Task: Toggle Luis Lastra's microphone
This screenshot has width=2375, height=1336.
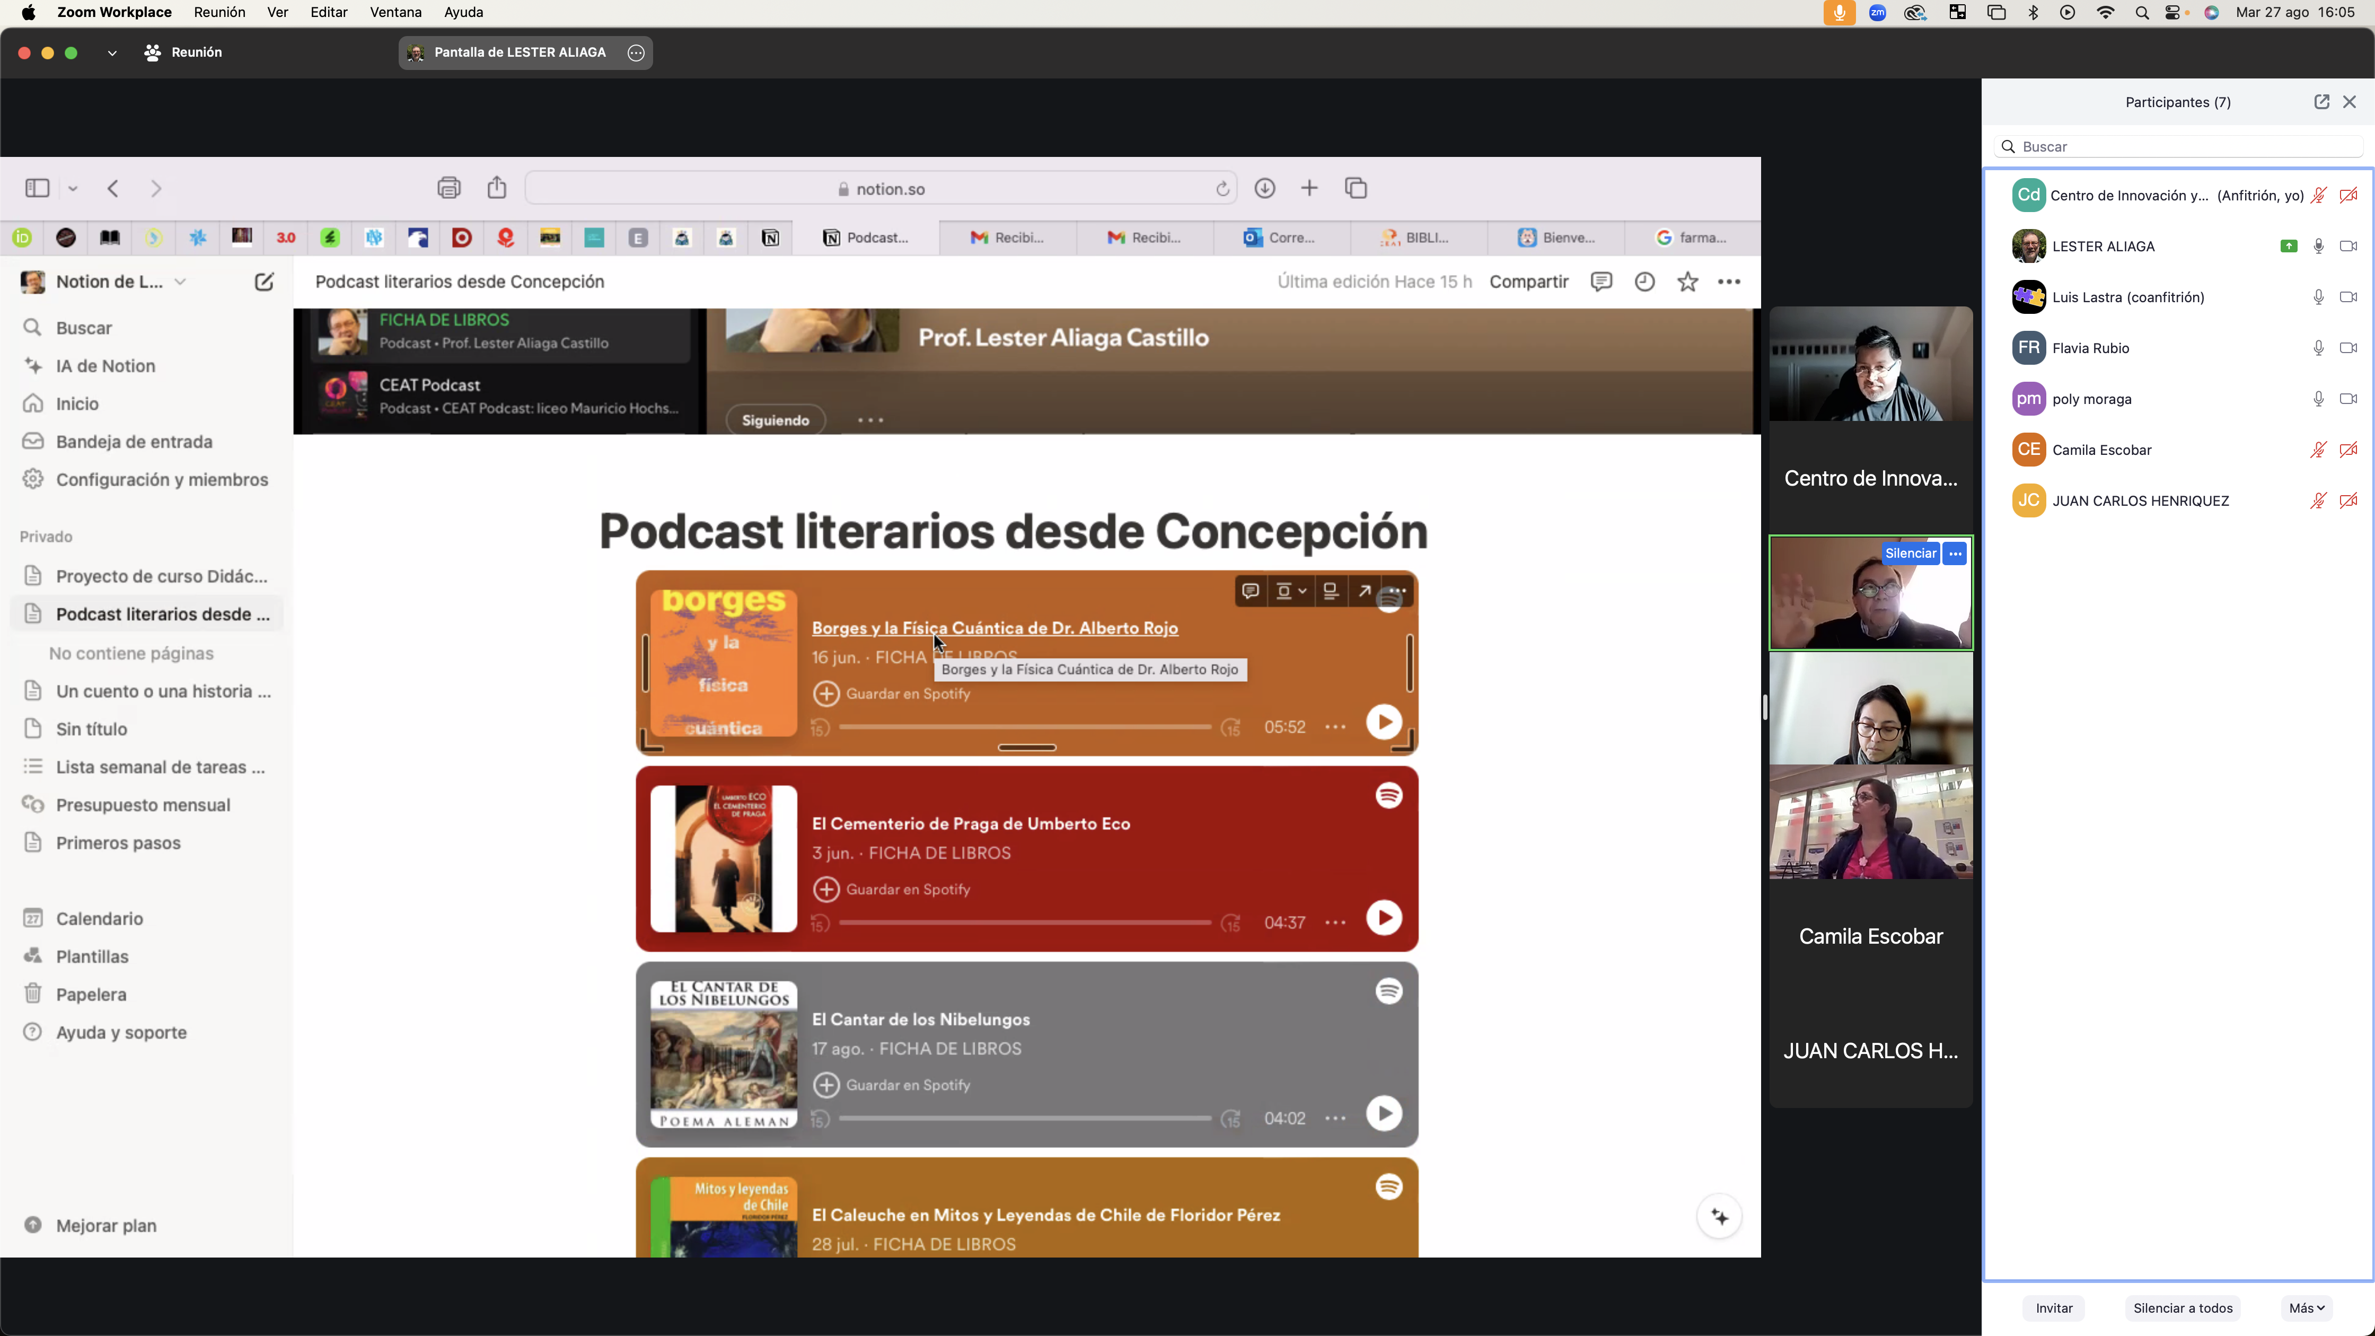Action: point(2319,297)
